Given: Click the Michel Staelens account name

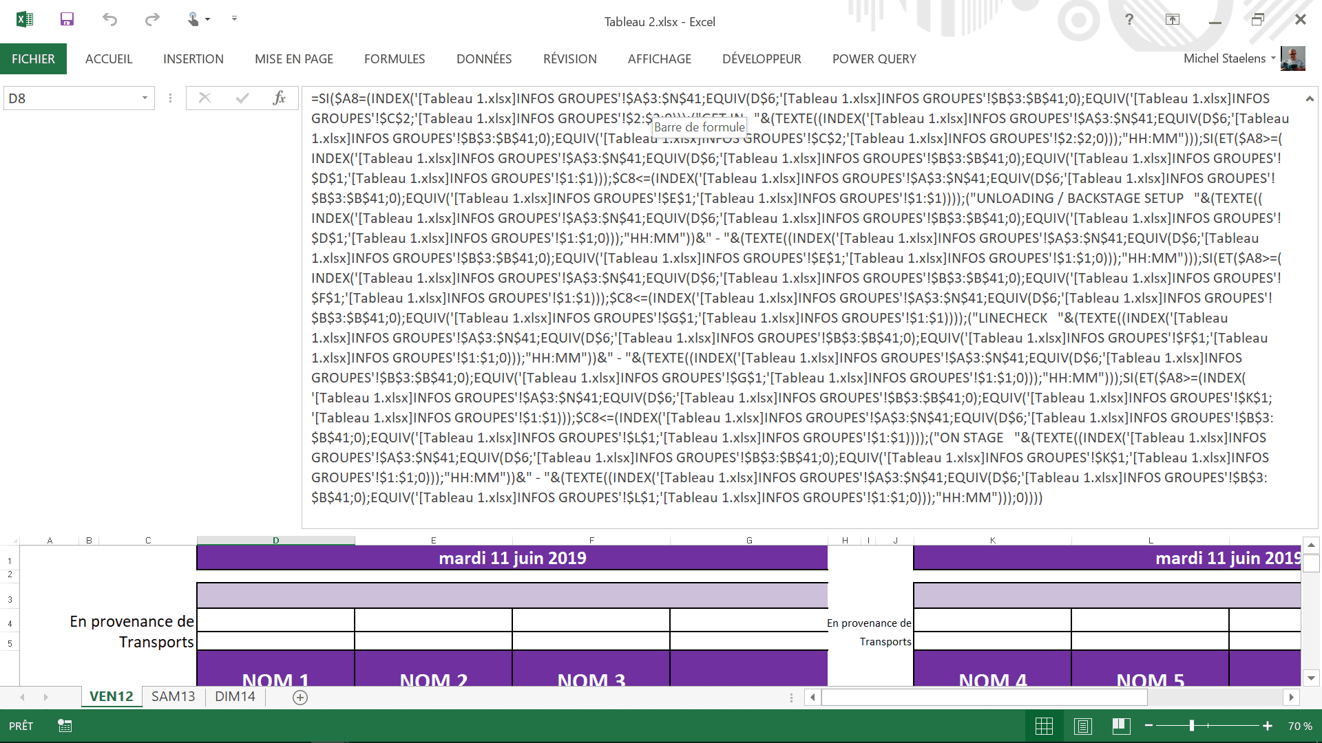Looking at the screenshot, I should [1224, 58].
